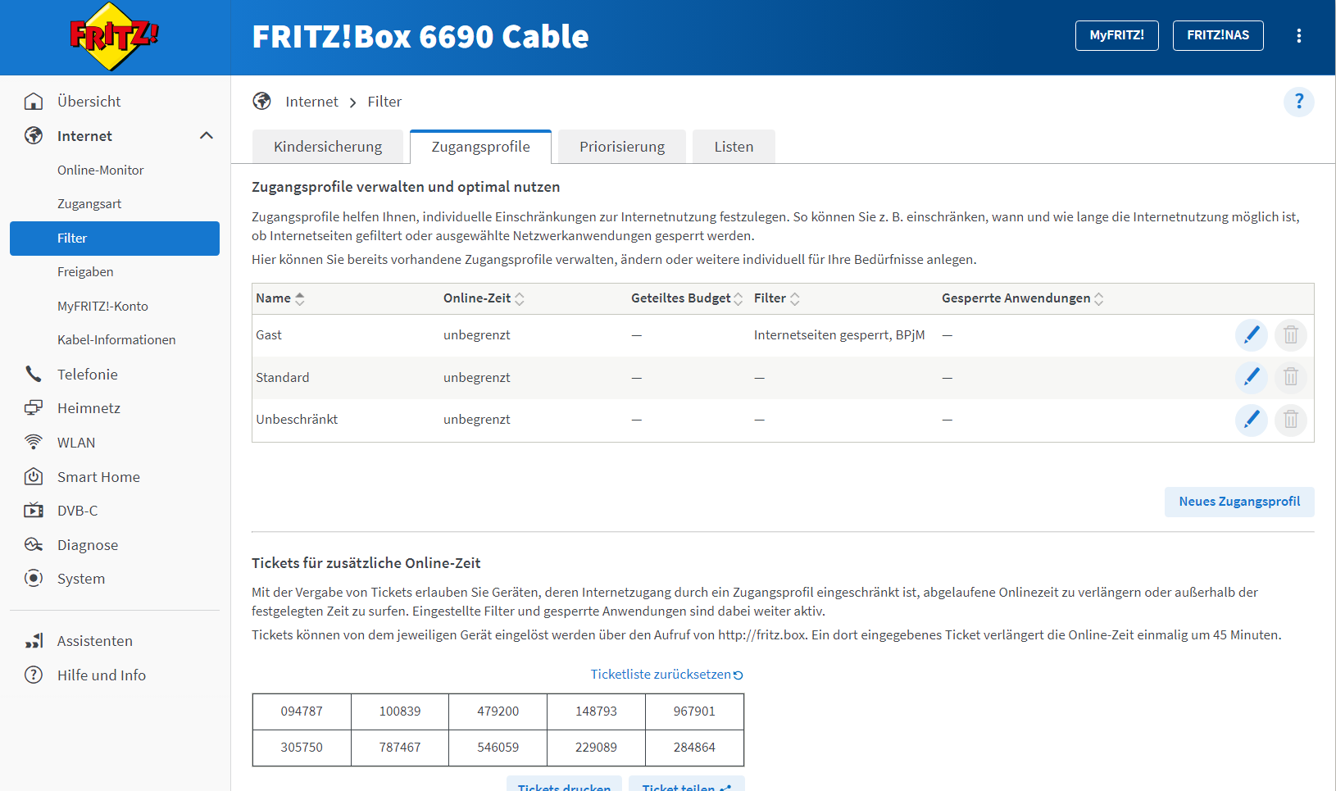Click the FRITZ!NAS header button
This screenshot has height=791, width=1336.
1218,35
